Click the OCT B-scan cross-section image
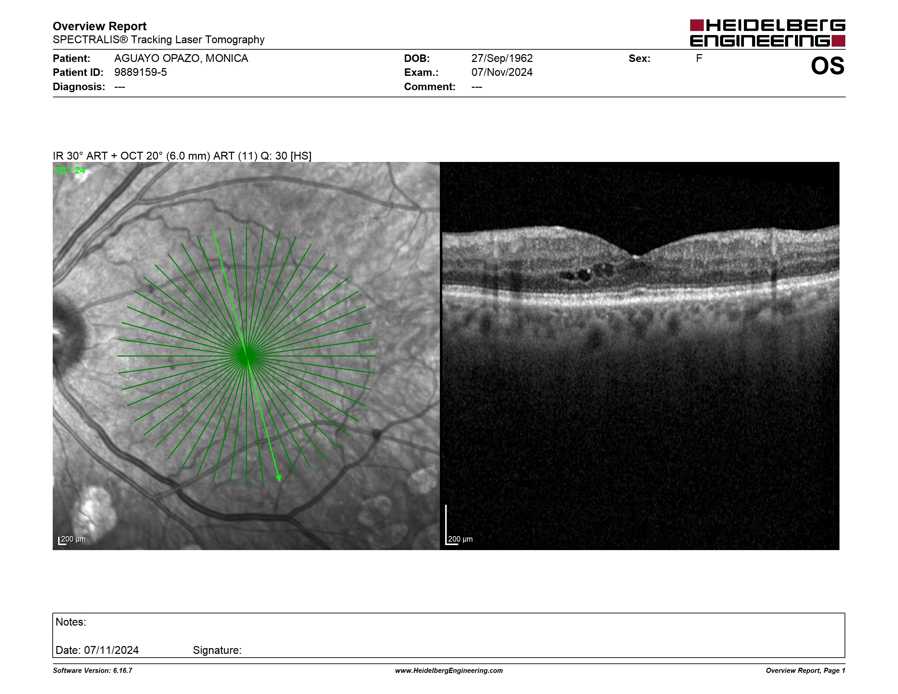 click(640, 356)
